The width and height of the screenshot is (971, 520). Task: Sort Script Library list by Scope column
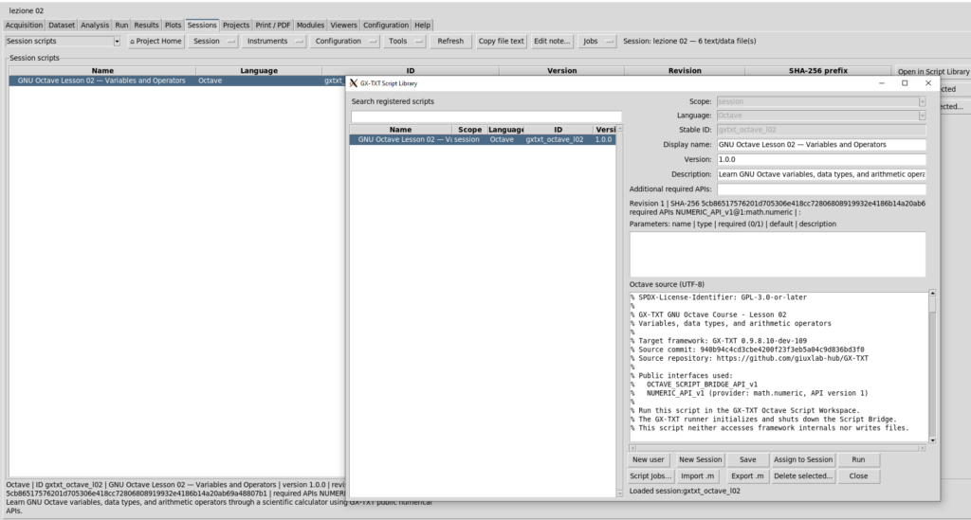(469, 130)
